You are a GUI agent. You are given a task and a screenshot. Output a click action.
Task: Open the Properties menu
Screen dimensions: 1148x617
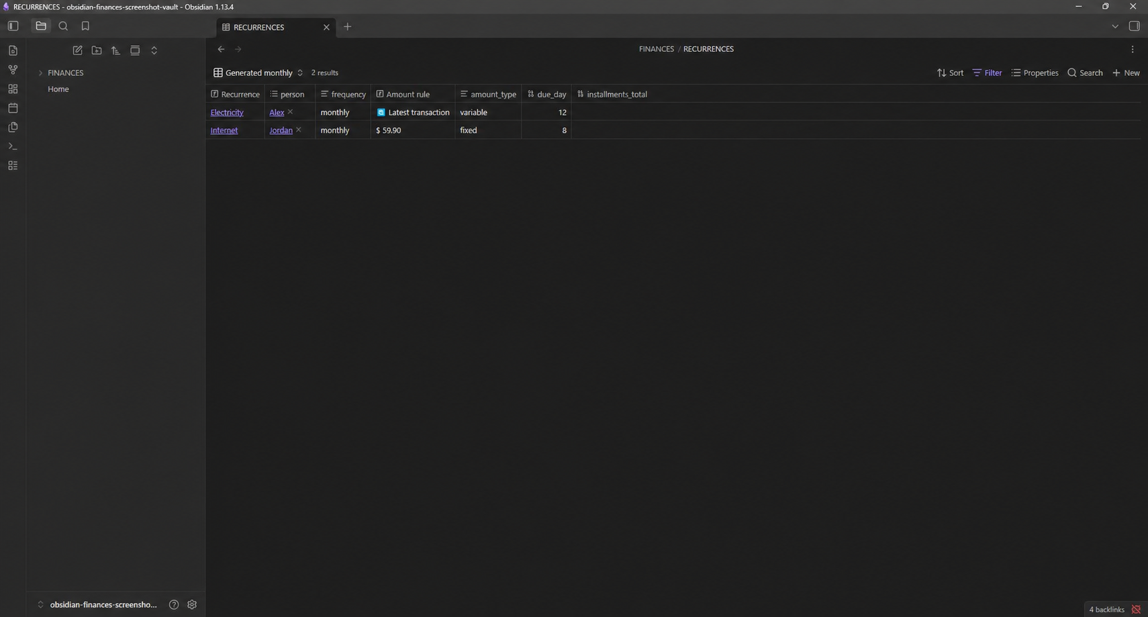1035,73
